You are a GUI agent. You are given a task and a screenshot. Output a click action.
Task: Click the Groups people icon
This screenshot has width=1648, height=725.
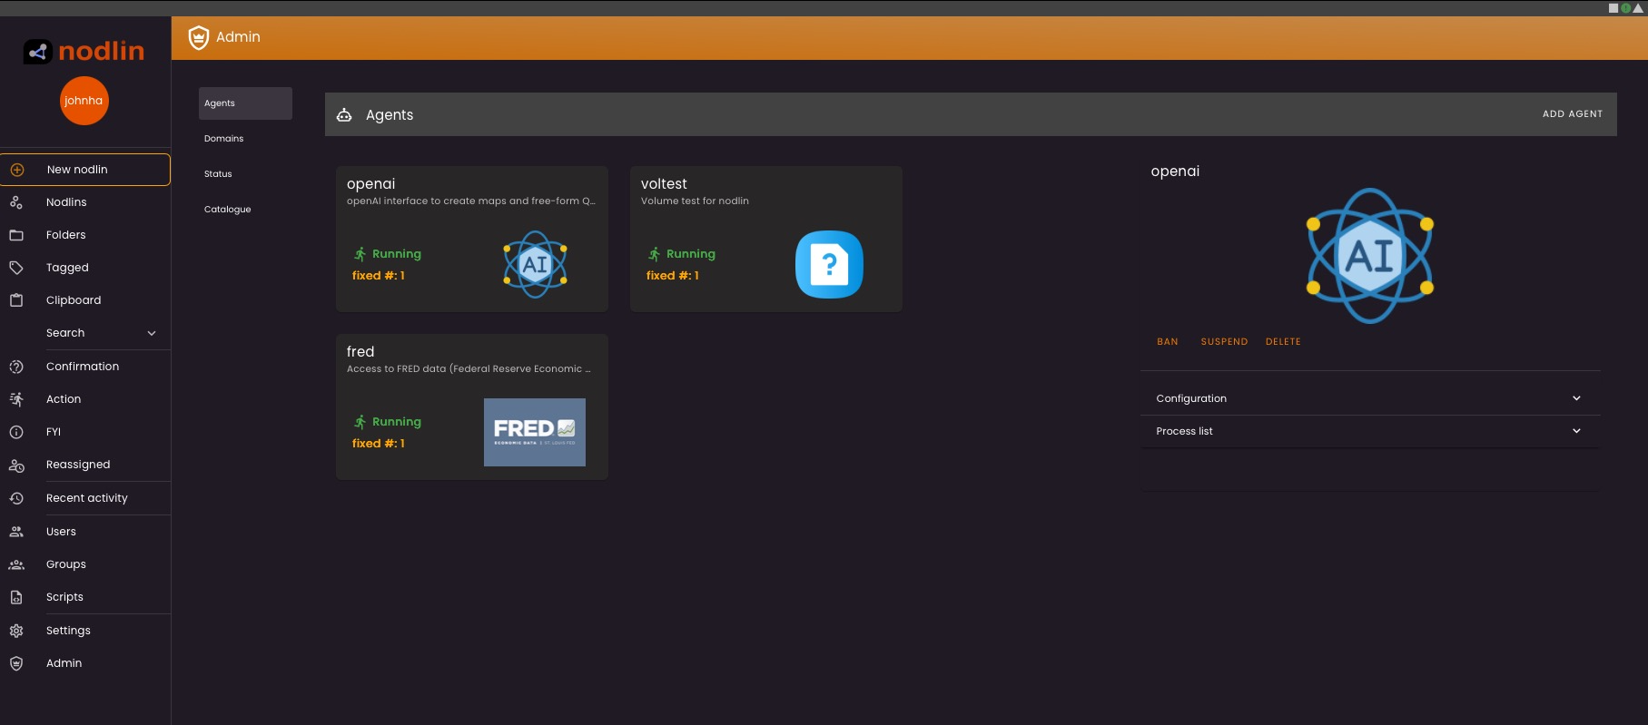coord(16,564)
